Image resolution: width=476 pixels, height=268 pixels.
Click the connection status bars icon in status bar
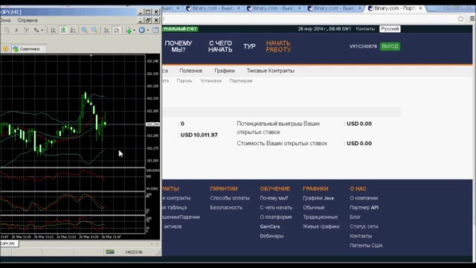click(110, 252)
